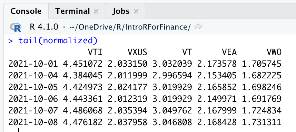Click the date 2021-10-04
The image size is (296, 132).
33,76
